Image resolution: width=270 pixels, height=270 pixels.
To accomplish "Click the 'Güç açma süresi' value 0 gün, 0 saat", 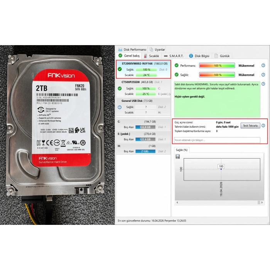I will (223, 122).
